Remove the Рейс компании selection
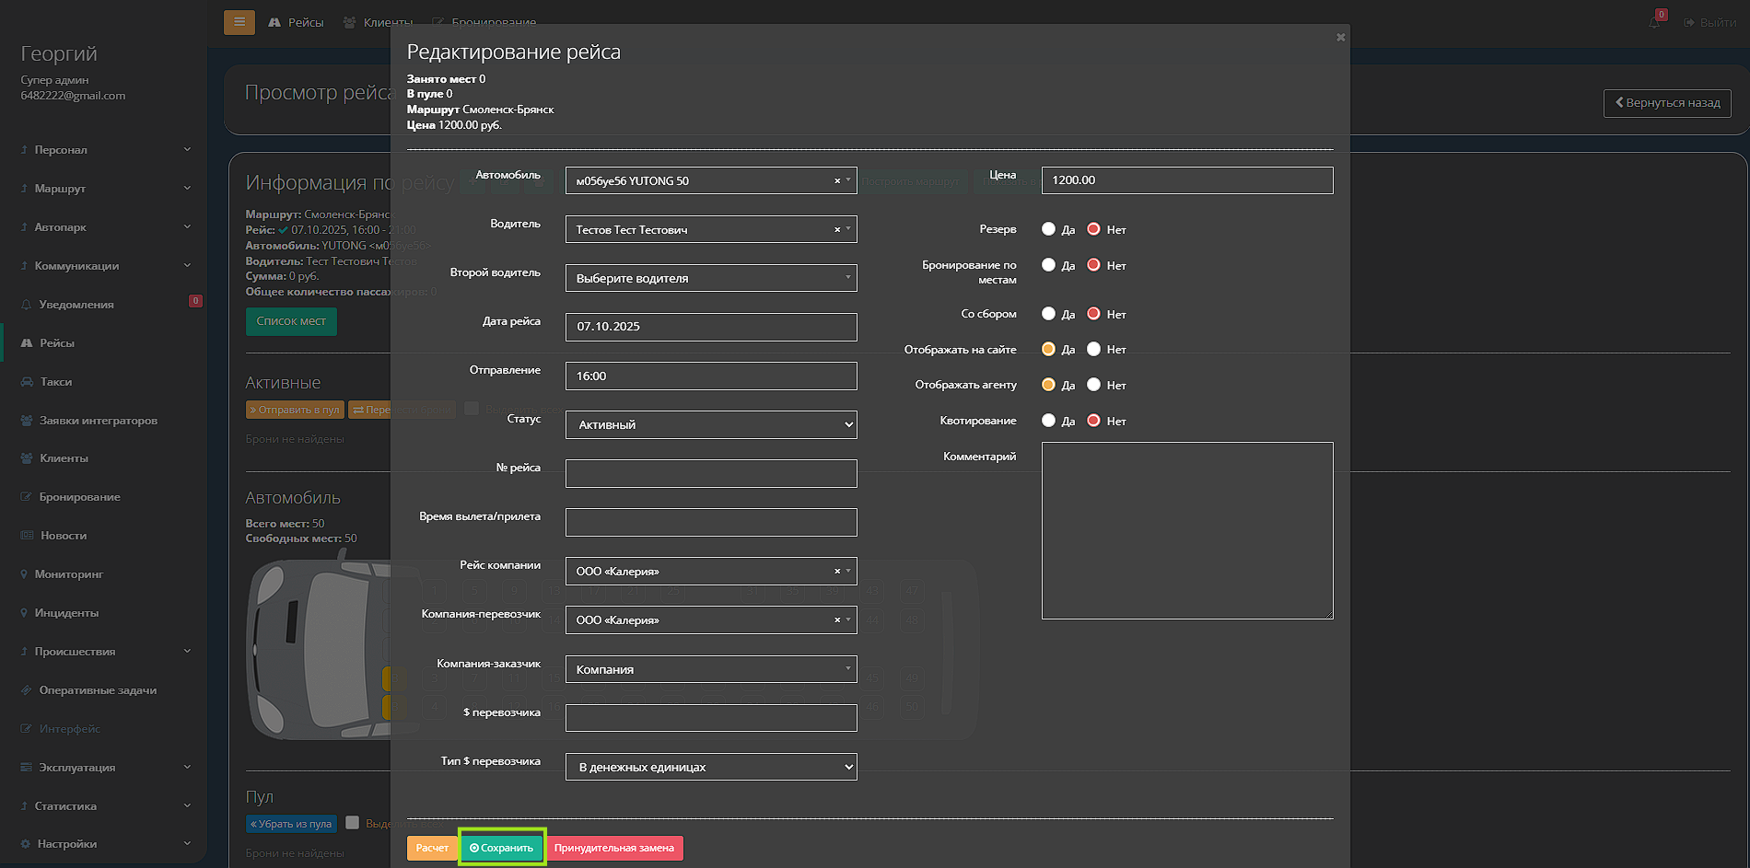Viewport: 1750px width, 868px height. click(836, 572)
